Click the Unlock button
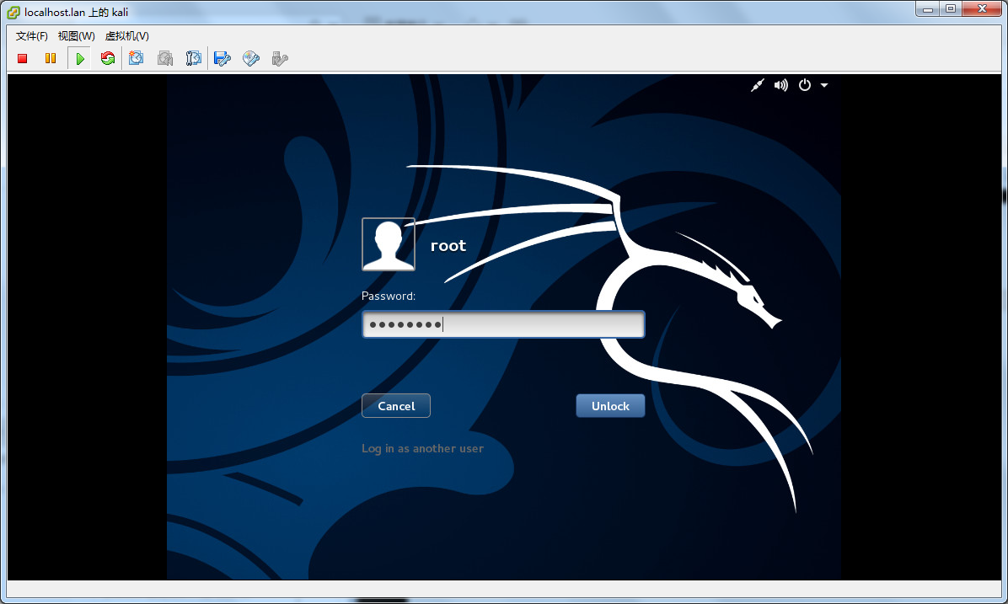The width and height of the screenshot is (1008, 604). [x=610, y=405]
